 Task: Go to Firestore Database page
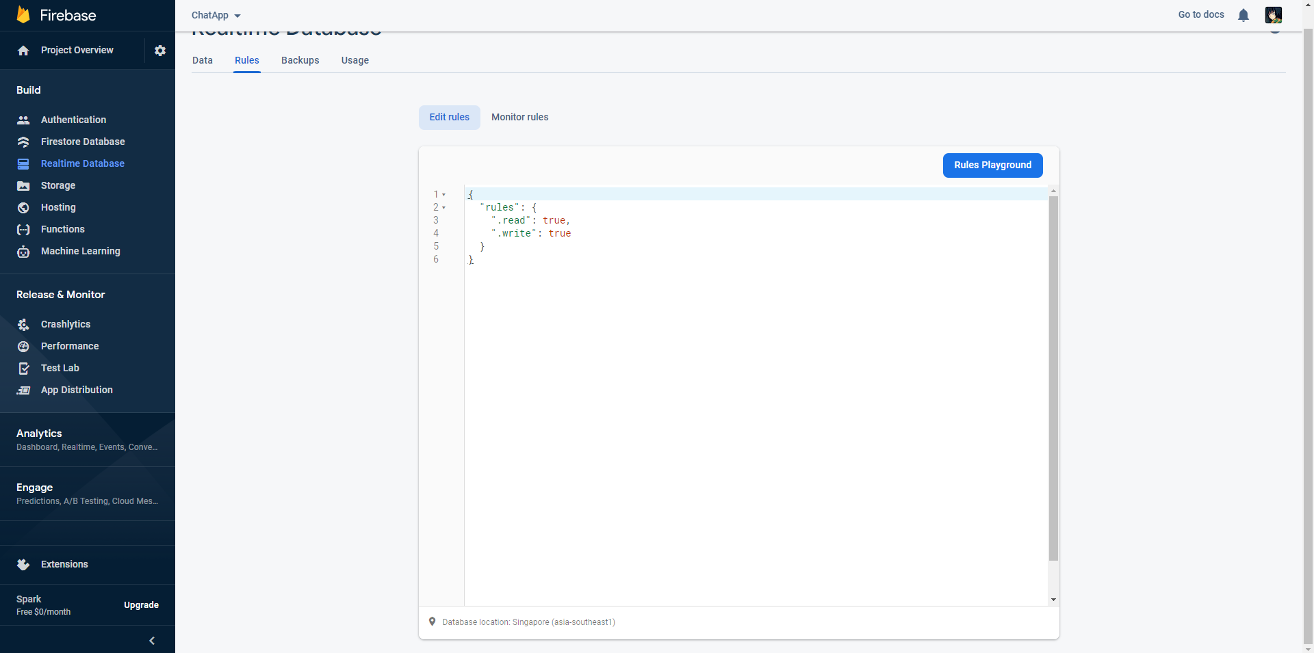83,142
